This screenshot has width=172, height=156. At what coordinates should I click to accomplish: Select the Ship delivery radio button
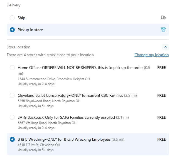click(x=12, y=18)
